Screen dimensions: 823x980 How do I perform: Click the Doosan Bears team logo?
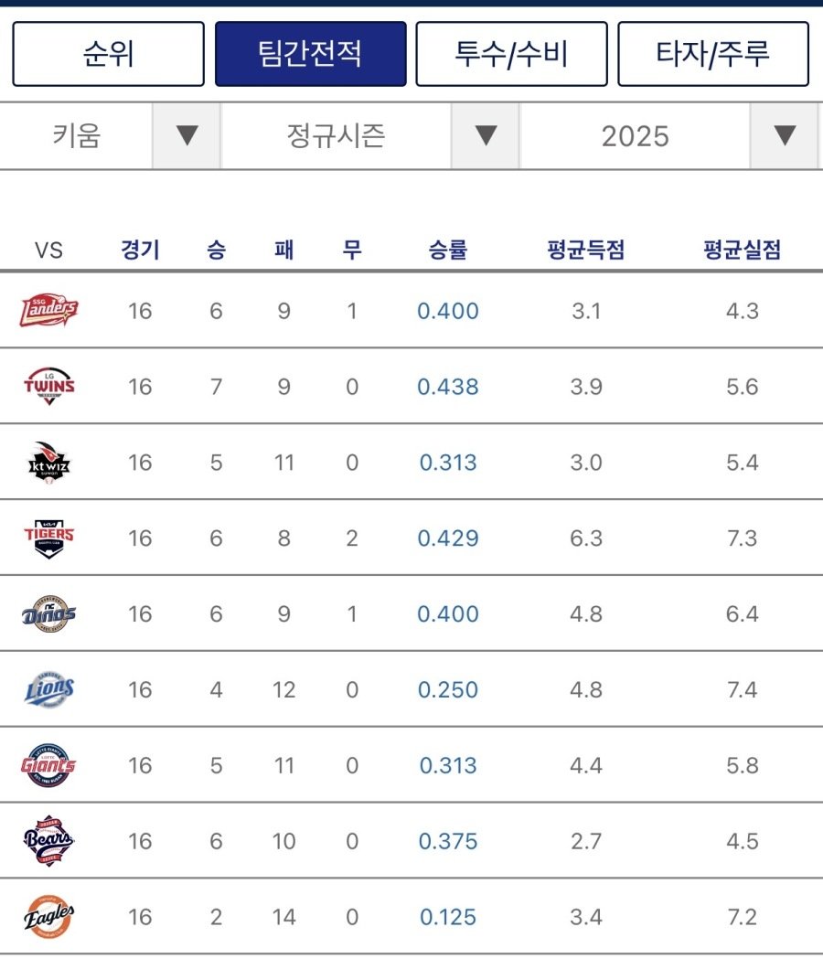coord(49,841)
